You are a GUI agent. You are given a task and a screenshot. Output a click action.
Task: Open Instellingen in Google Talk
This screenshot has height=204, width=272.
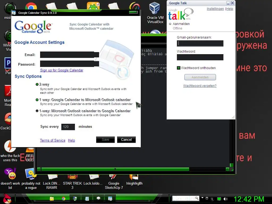(x=215, y=9)
